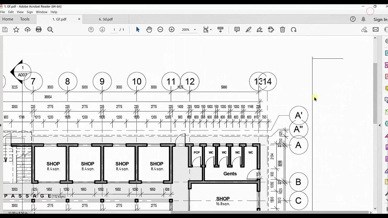Open the Tools tab
Viewport: 388px width, 218px height.
(25, 19)
